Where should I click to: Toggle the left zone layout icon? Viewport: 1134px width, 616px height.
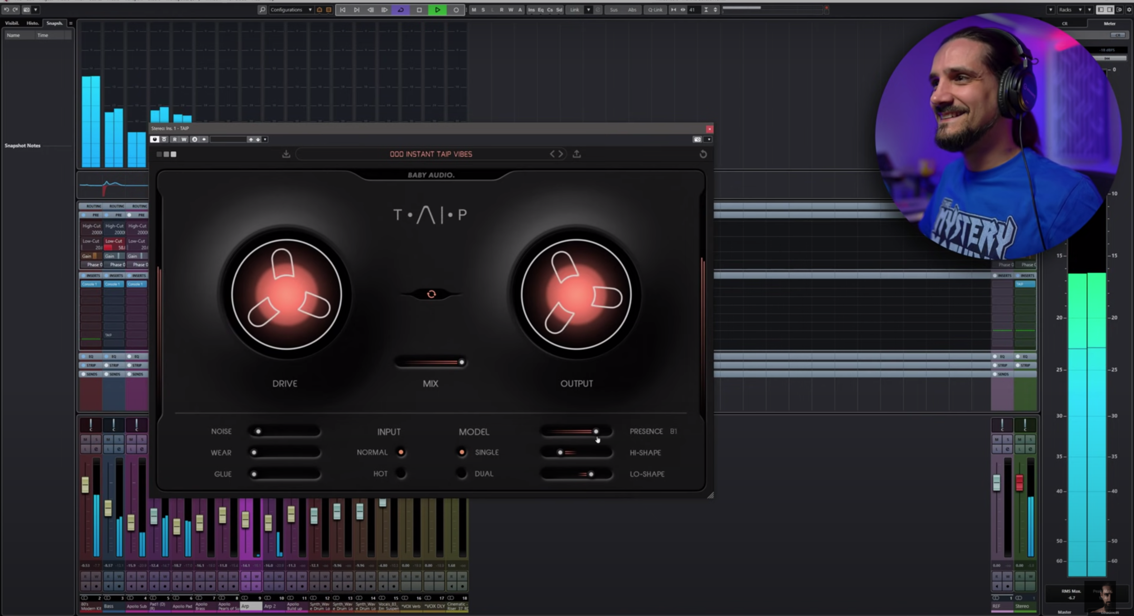coord(1100,10)
